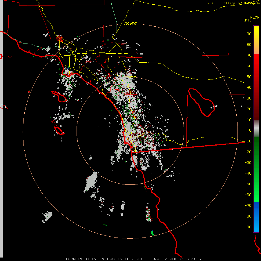
Task: Click the positive 20 scale value
Action: 249,109
